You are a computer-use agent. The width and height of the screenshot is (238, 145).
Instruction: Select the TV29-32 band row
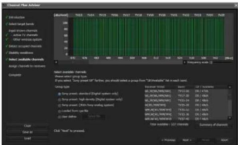(186, 110)
